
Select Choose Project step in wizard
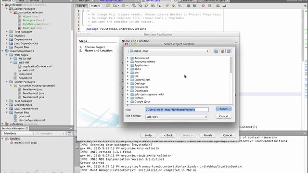(x=94, y=47)
